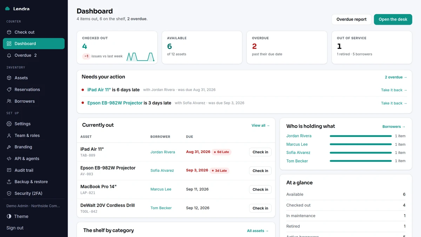Image resolution: width=421 pixels, height=237 pixels.
Task: Click the Borrowers people icon
Action: tap(9, 101)
